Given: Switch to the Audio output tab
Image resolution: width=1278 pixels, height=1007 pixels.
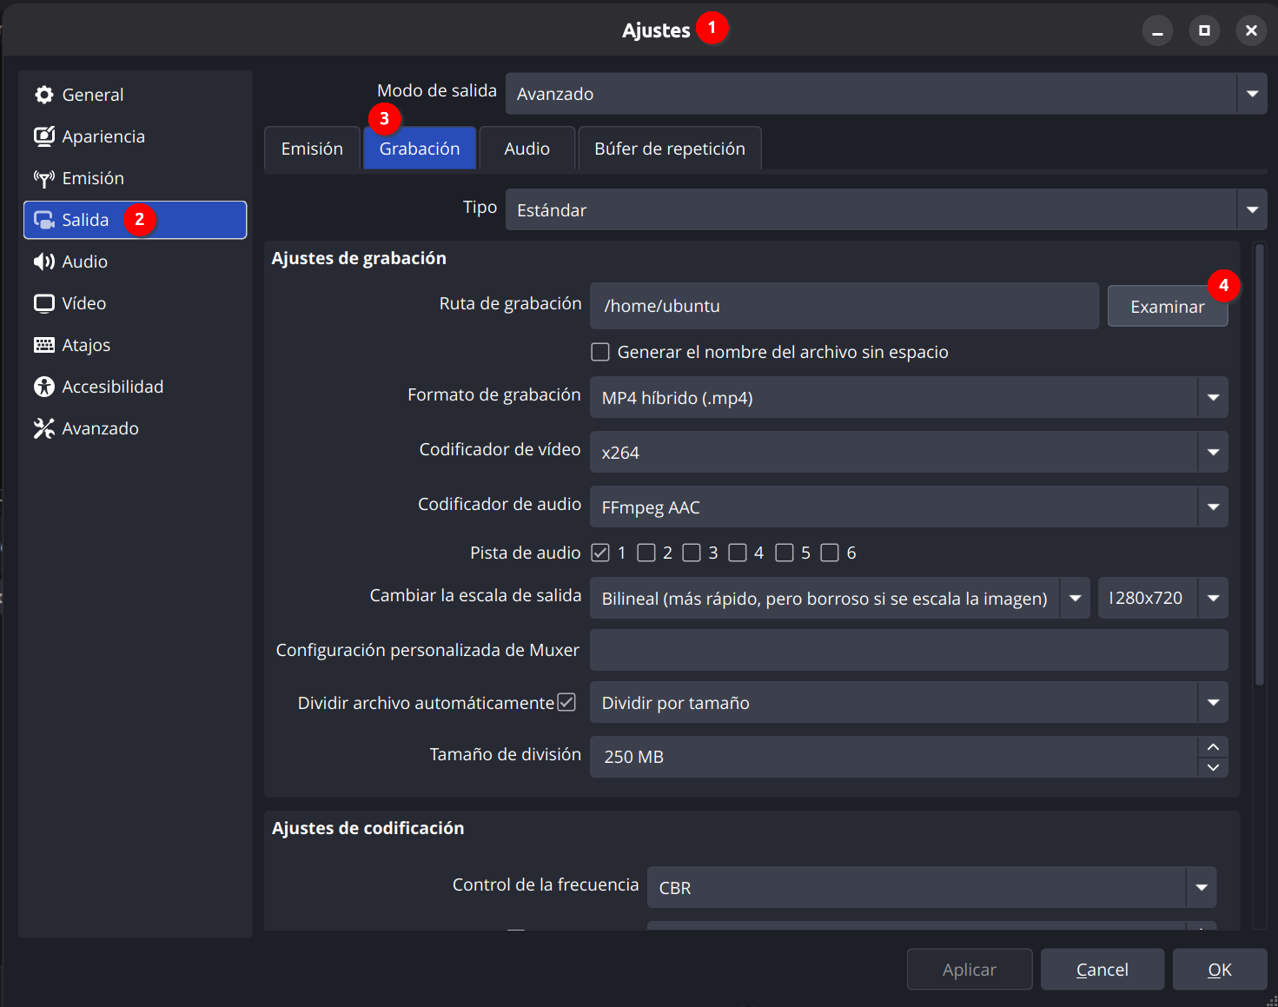Looking at the screenshot, I should pos(527,149).
